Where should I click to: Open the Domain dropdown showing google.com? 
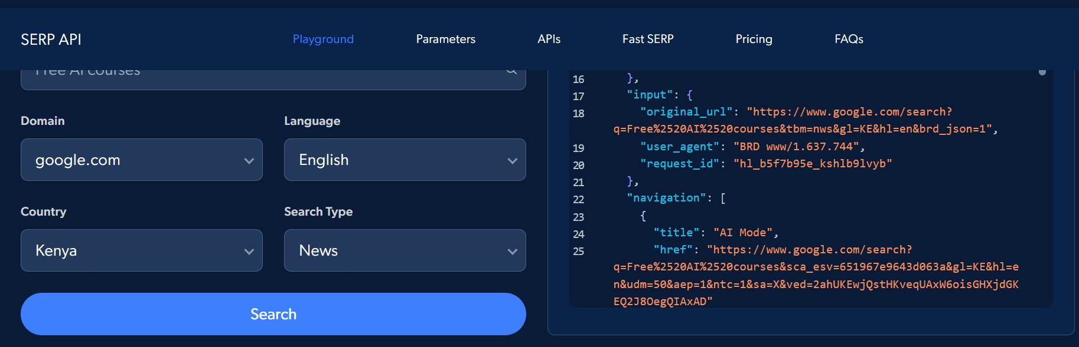click(x=142, y=160)
